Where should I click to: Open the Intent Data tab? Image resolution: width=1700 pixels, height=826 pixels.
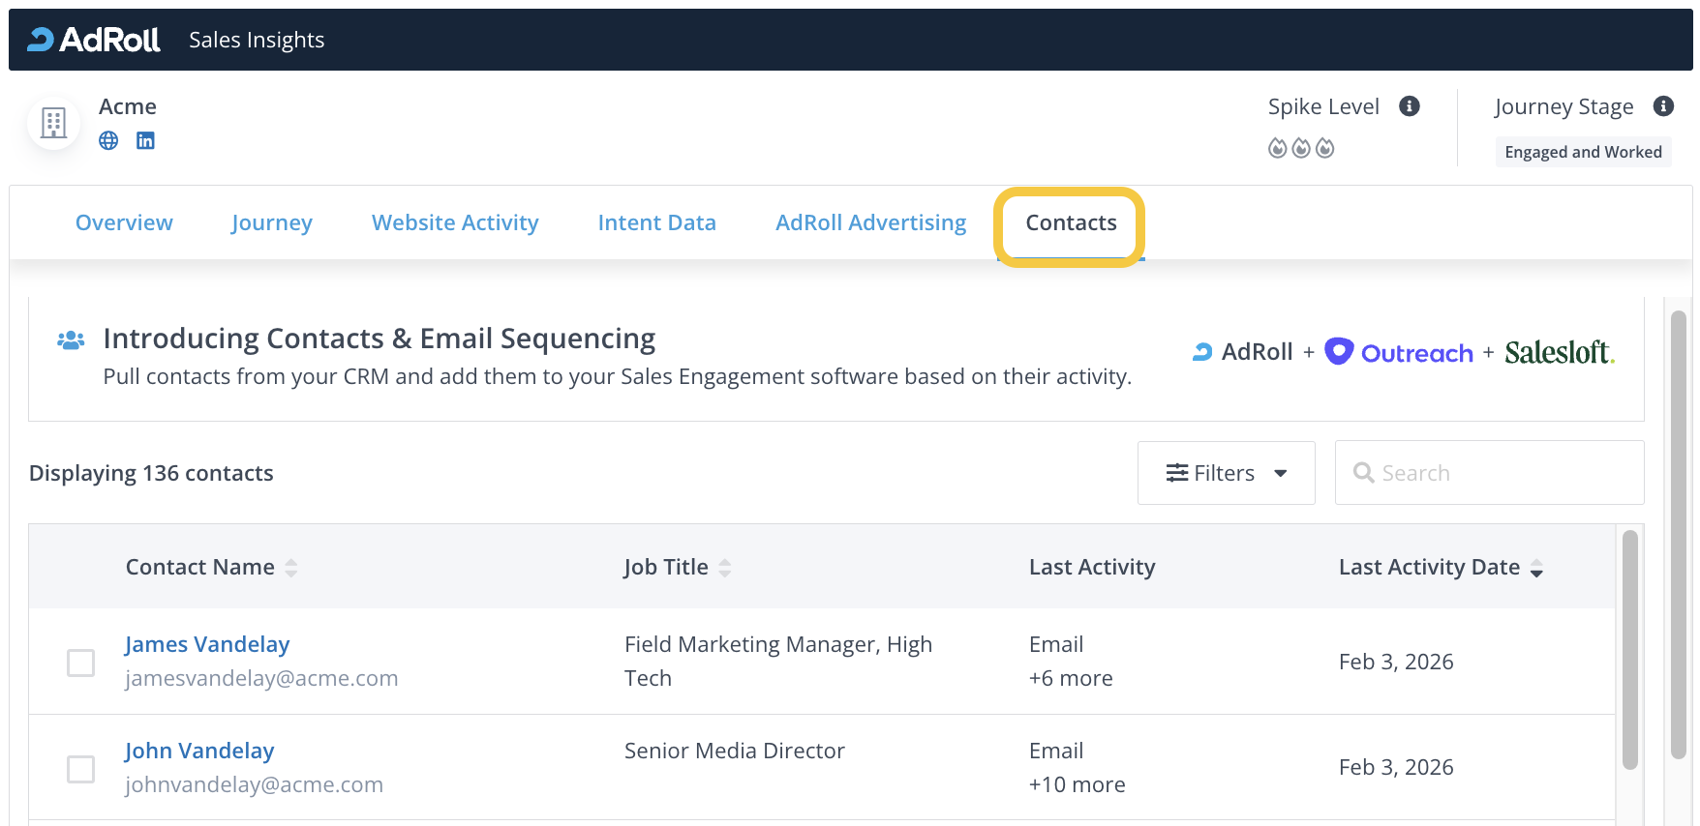(x=656, y=222)
